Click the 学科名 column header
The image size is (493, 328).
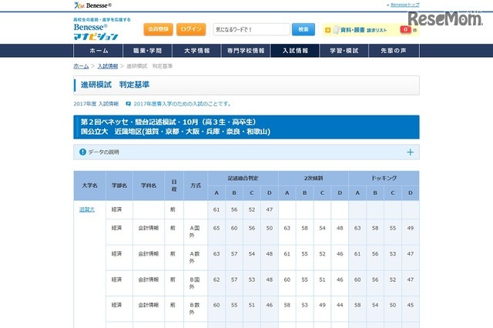pyautogui.click(x=149, y=186)
